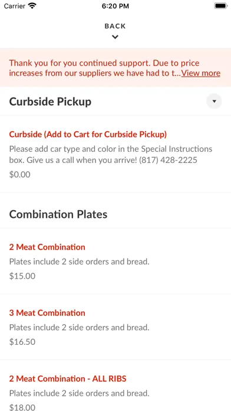Tap the Curbside Pickup heading

click(50, 102)
